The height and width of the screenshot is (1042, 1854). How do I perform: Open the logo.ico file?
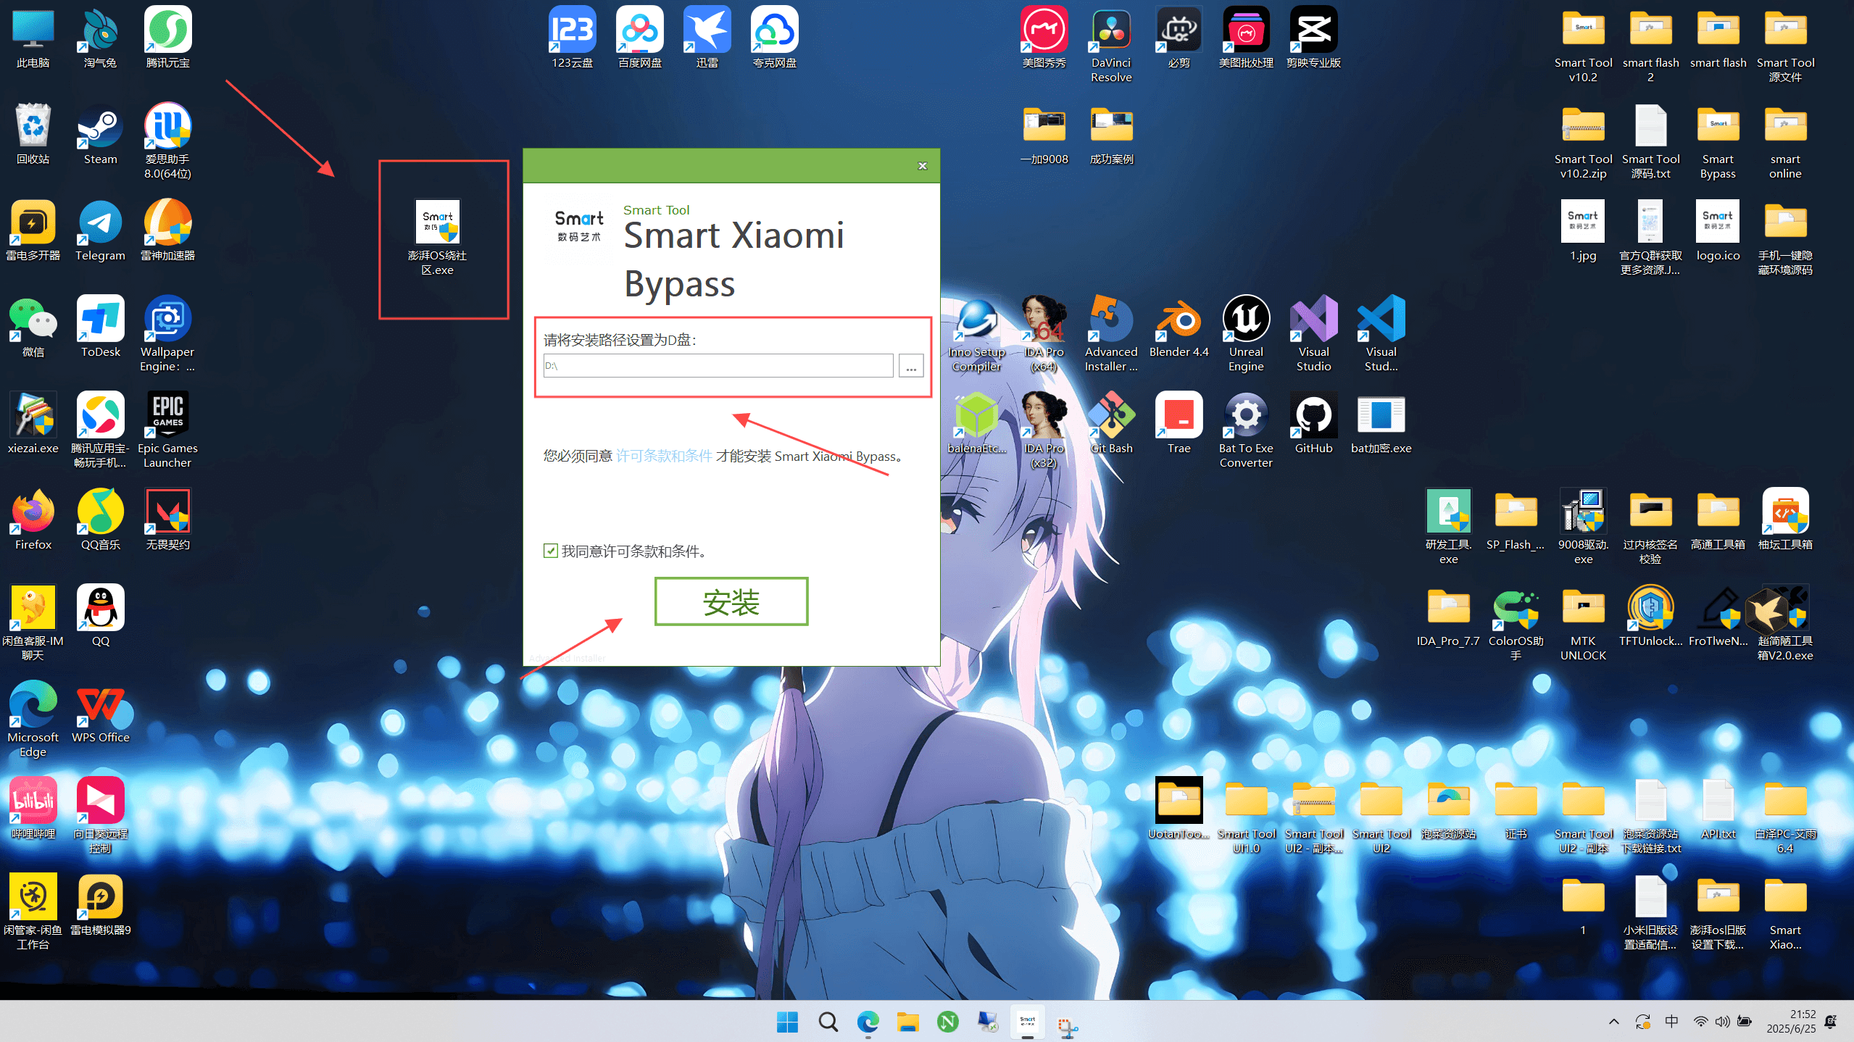[1718, 232]
